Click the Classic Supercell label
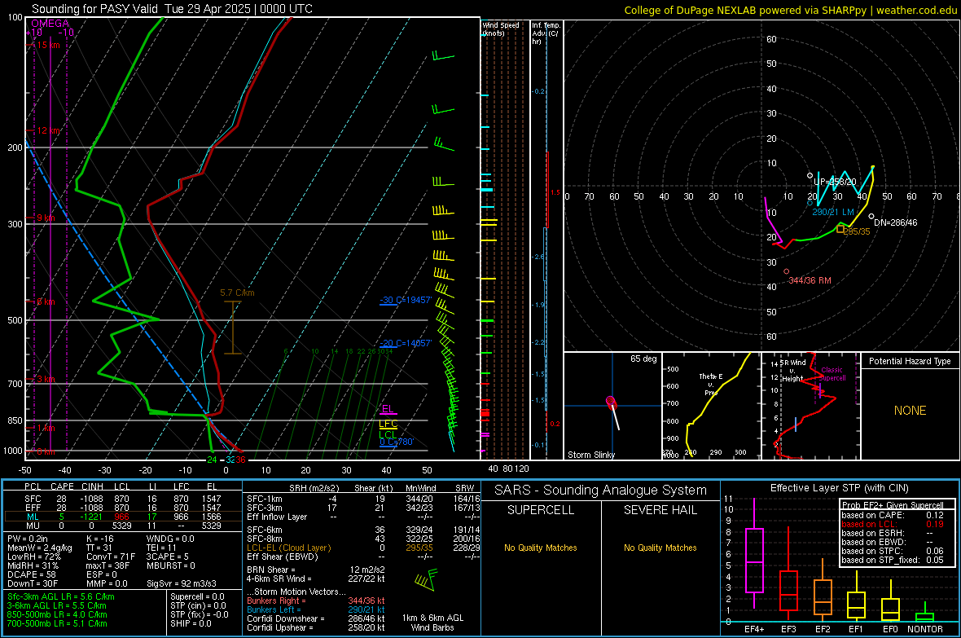 832,374
